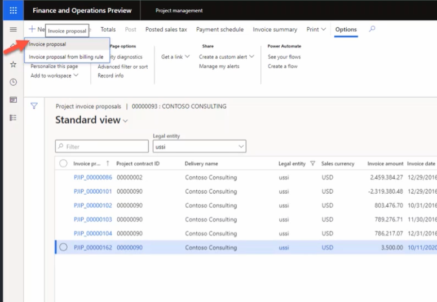437x302 pixels.
Task: Click Sales currency column header
Action: pos(338,164)
